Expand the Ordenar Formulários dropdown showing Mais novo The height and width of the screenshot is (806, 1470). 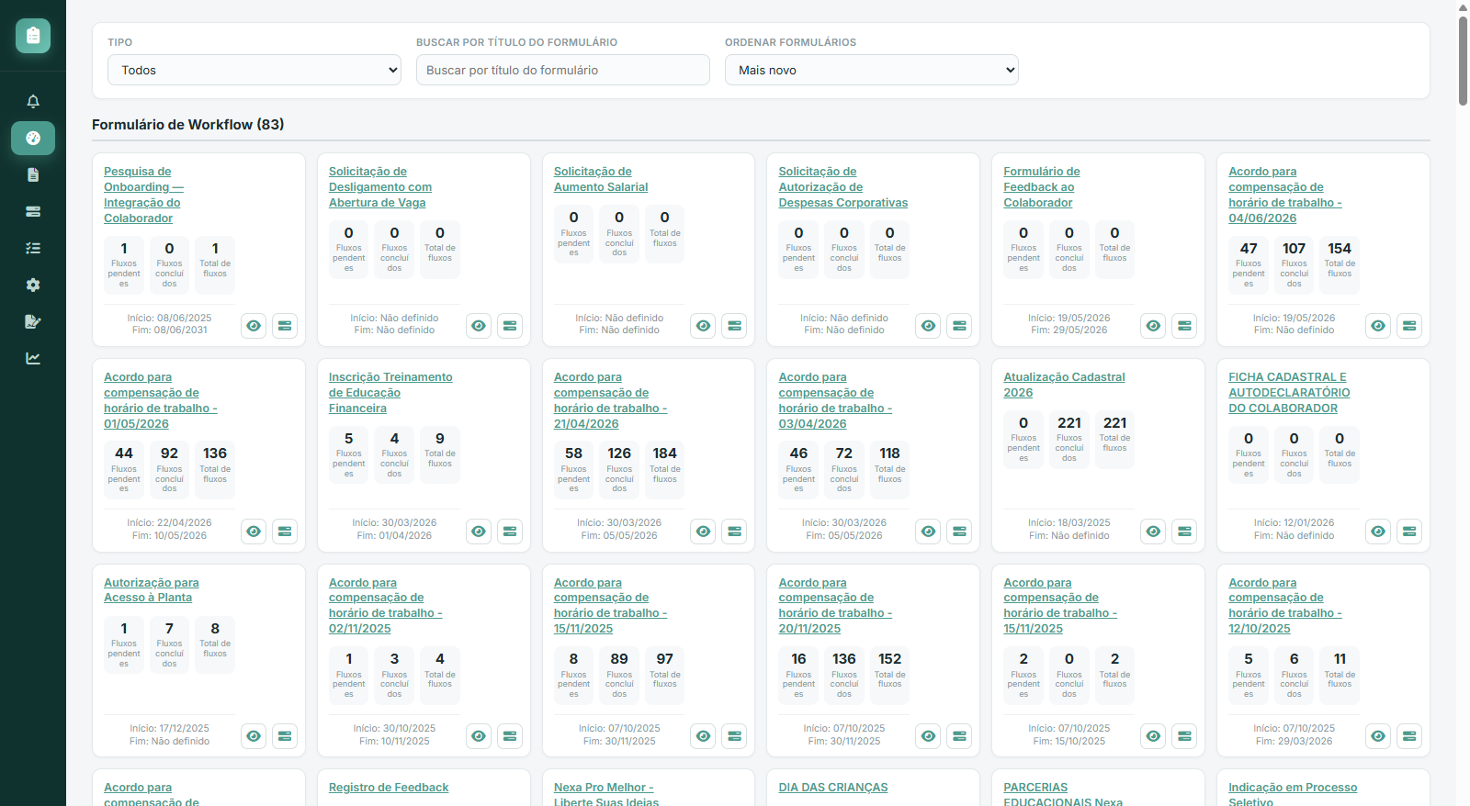(872, 70)
